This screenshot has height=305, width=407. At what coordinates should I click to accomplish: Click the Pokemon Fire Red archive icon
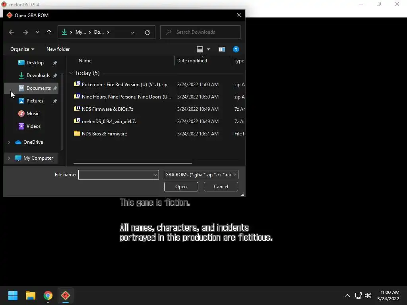(x=77, y=84)
